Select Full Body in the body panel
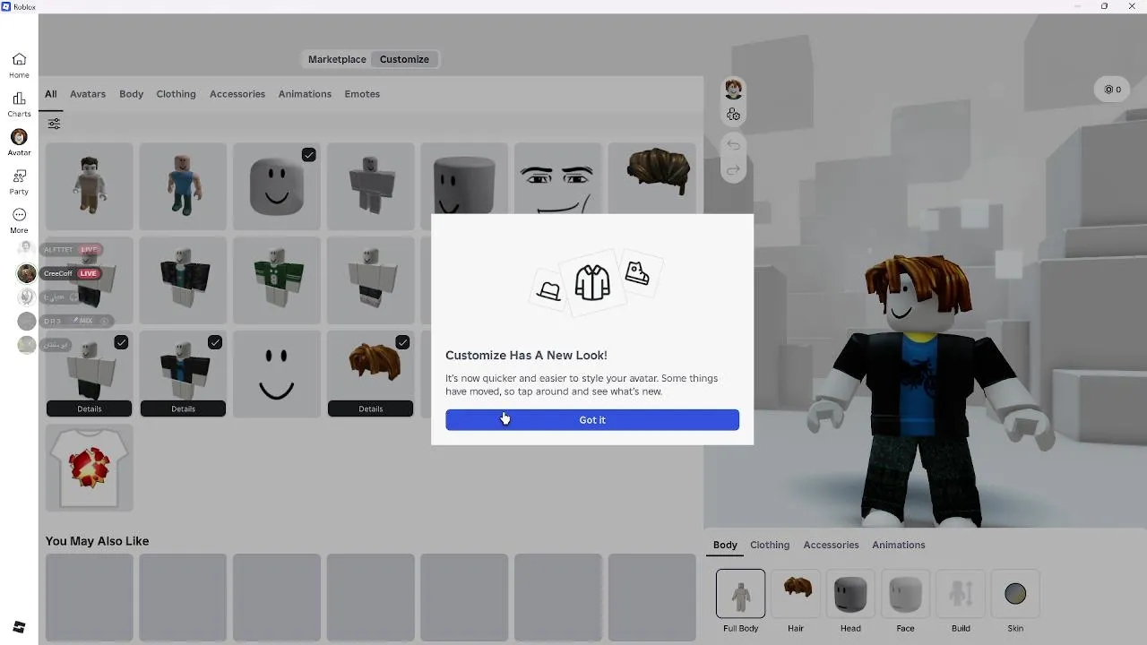This screenshot has height=645, width=1147. (x=740, y=600)
